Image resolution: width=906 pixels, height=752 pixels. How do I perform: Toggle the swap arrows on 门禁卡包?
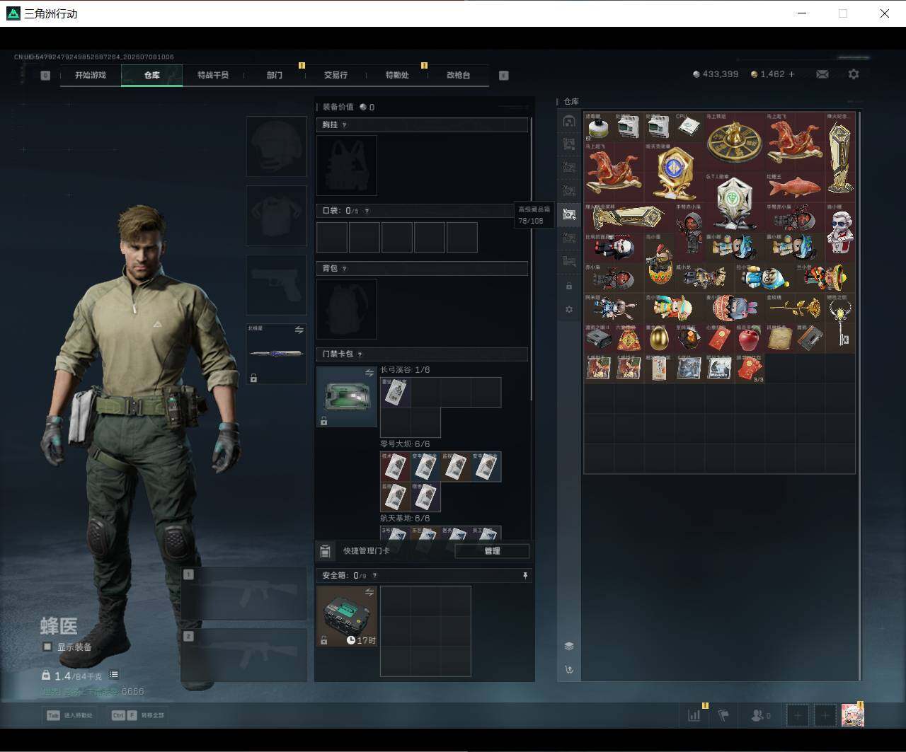click(369, 373)
